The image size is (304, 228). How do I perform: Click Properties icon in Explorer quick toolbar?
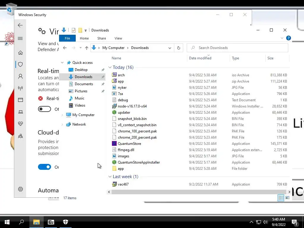coord(74,30)
